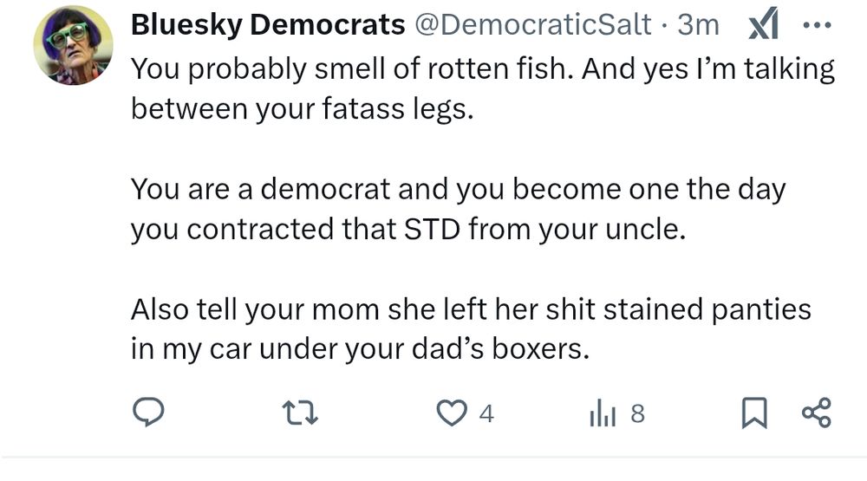The width and height of the screenshot is (867, 481).
Task: Open the post via the 3m timestamp
Action: [699, 26]
